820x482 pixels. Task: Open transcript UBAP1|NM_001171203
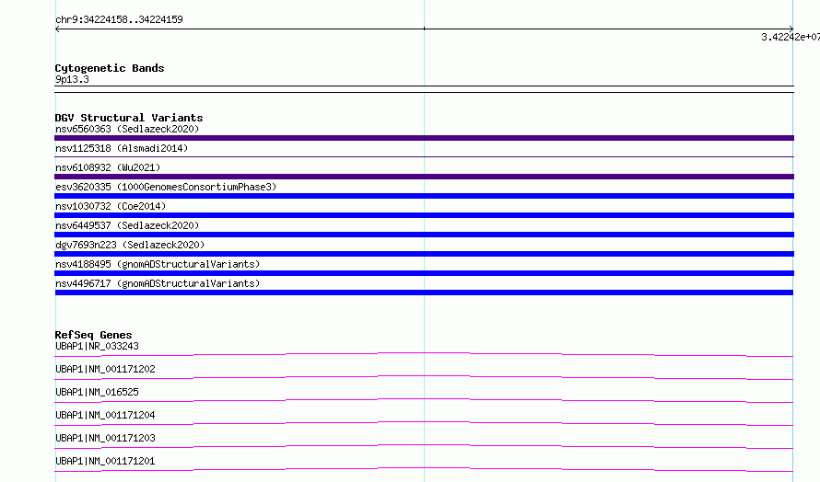tap(105, 438)
